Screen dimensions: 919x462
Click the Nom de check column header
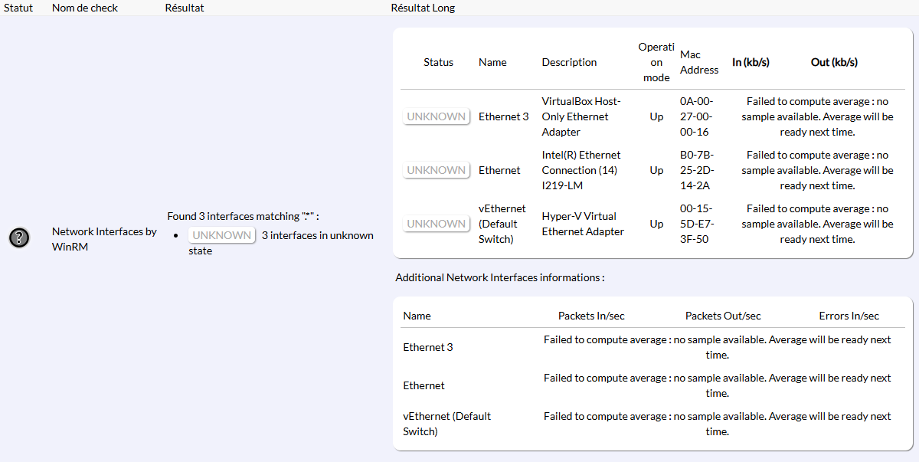(83, 8)
